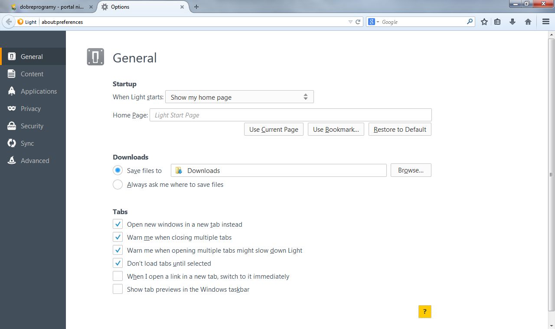This screenshot has width=555, height=329.
Task: Click the Sync circular arrows icon
Action: [12, 143]
